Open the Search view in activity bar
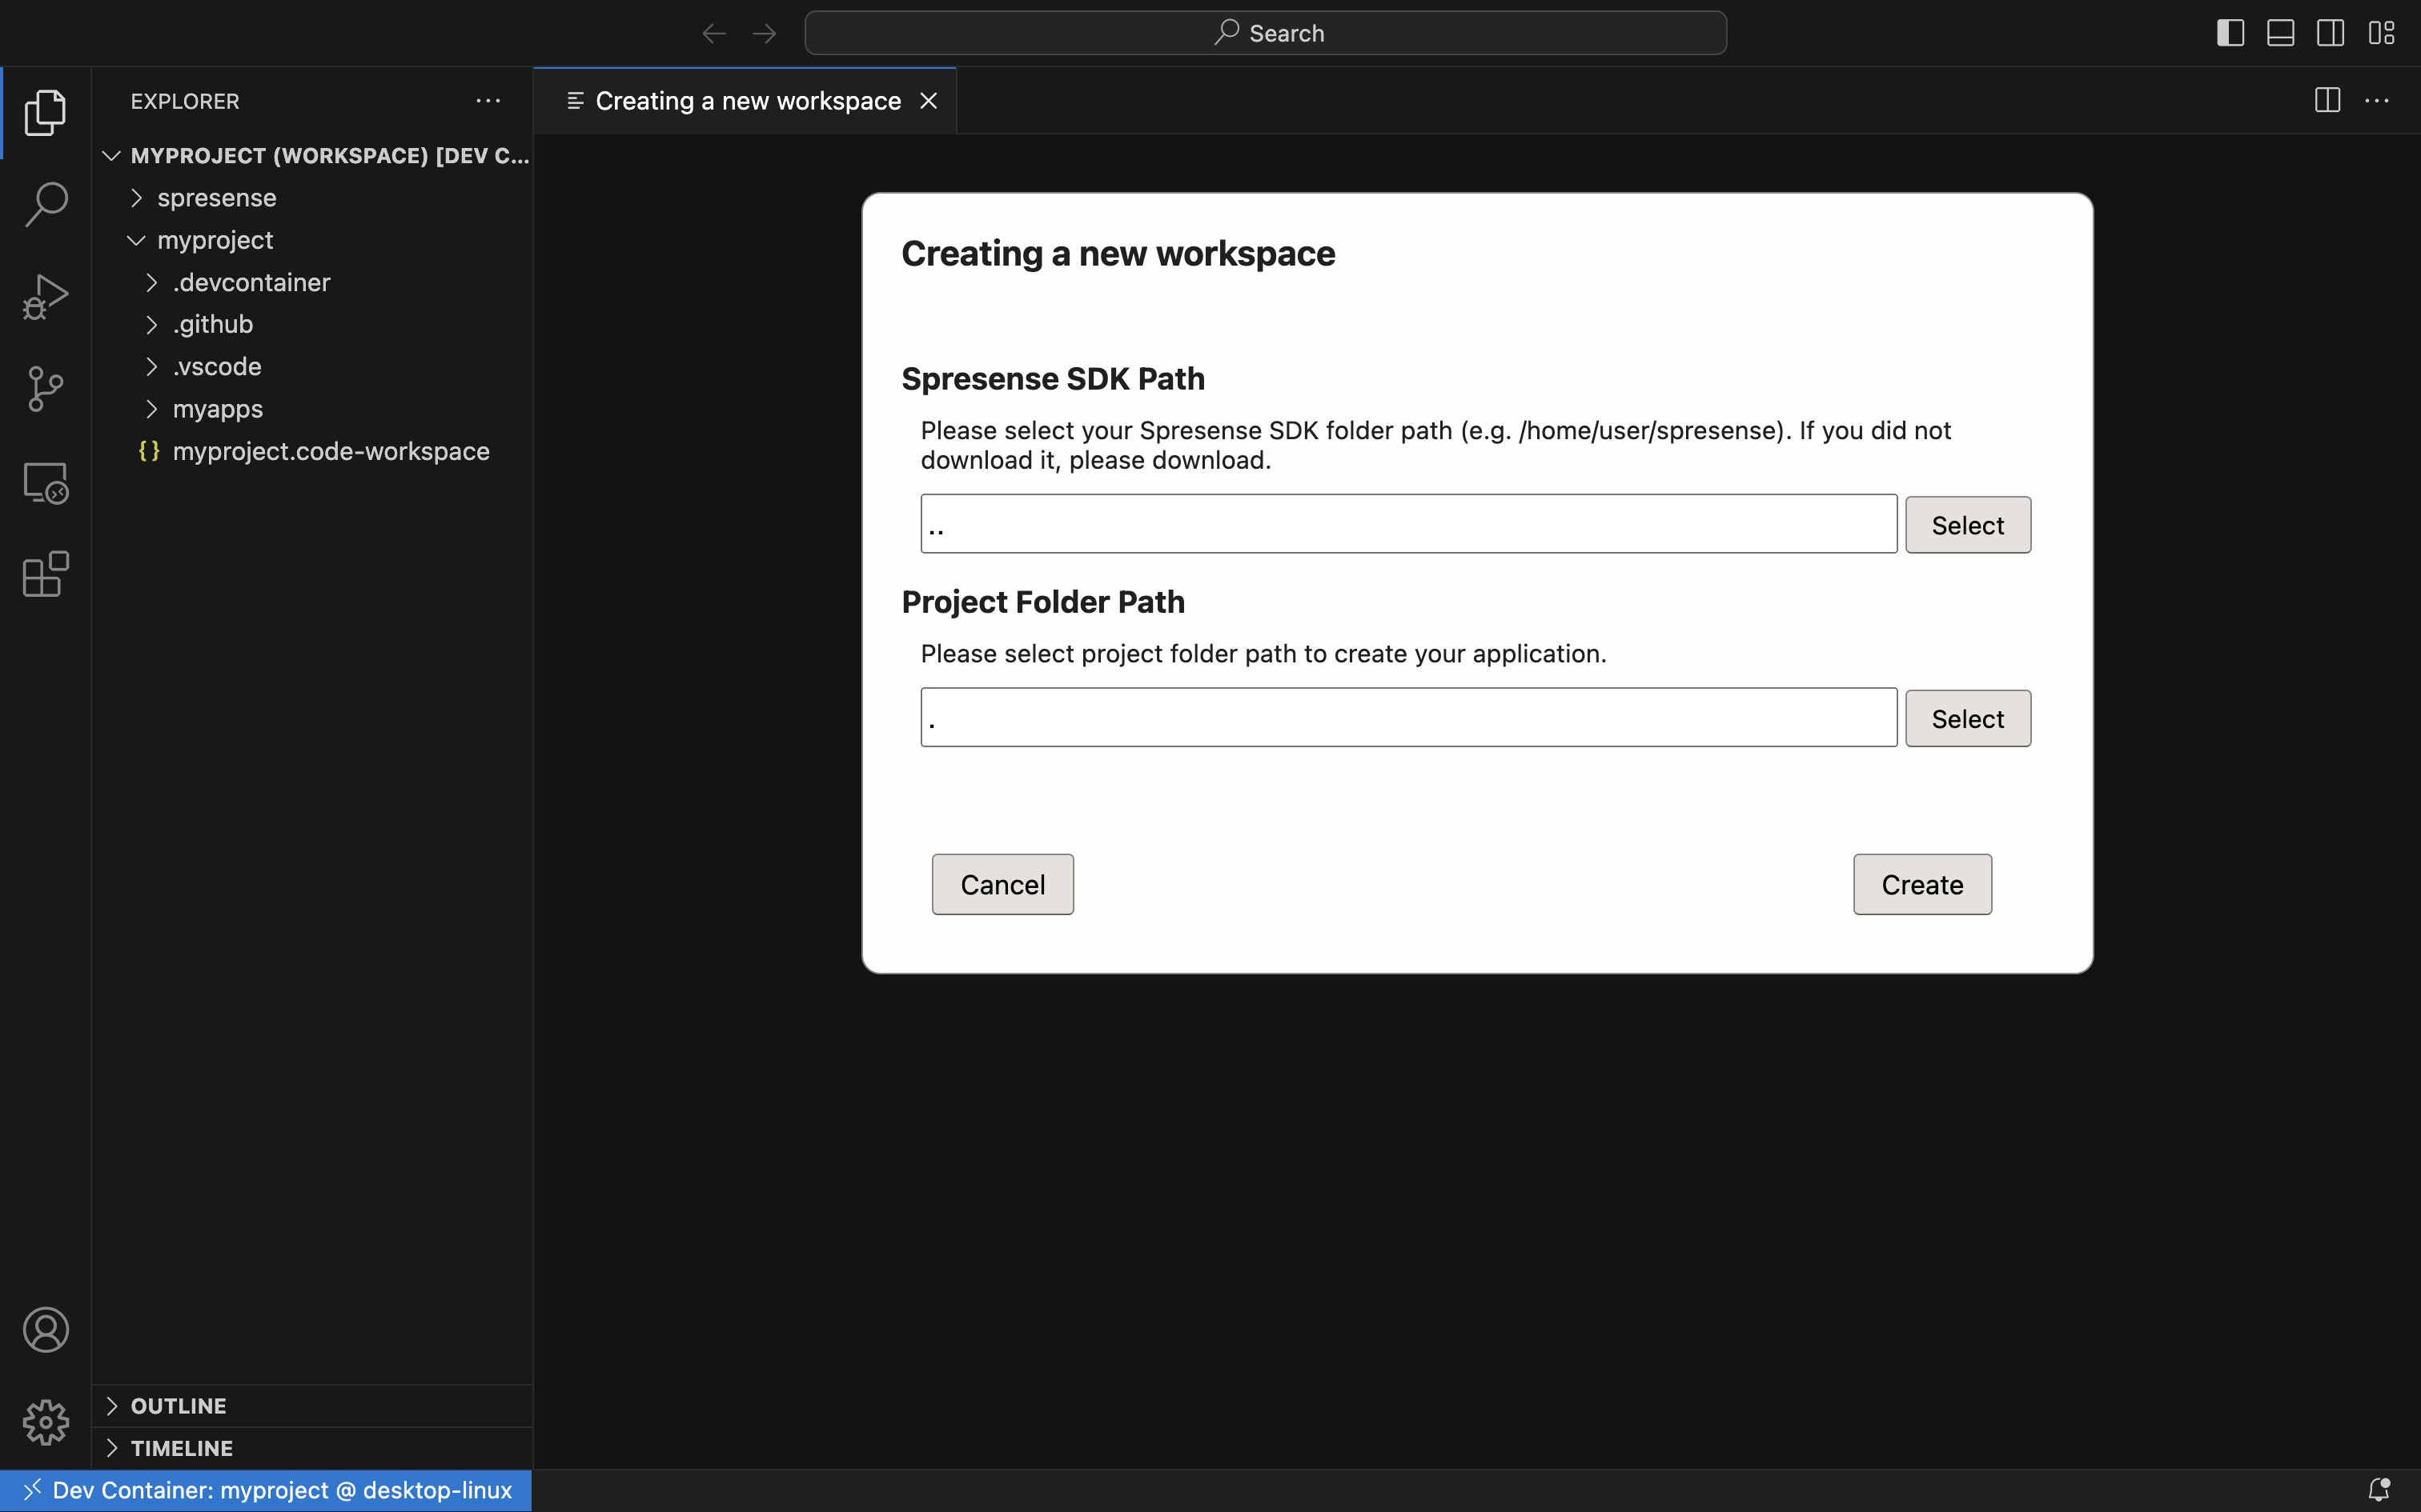Image resolution: width=2421 pixels, height=1512 pixels. tap(45, 204)
